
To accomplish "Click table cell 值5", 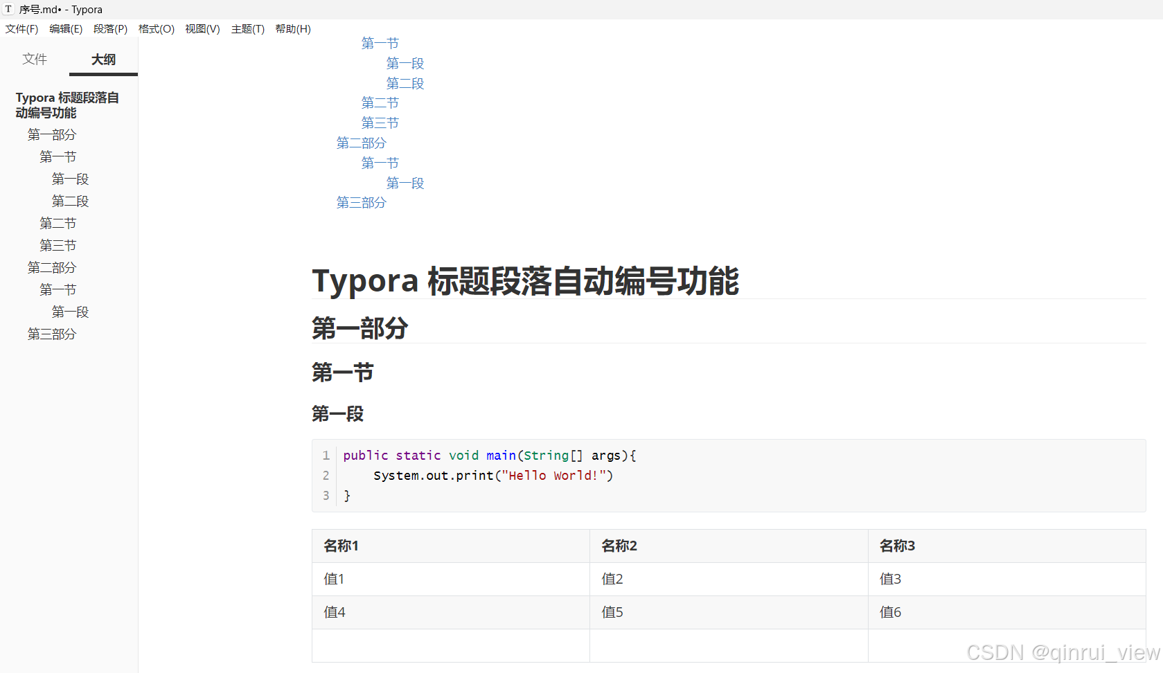I will 729,613.
